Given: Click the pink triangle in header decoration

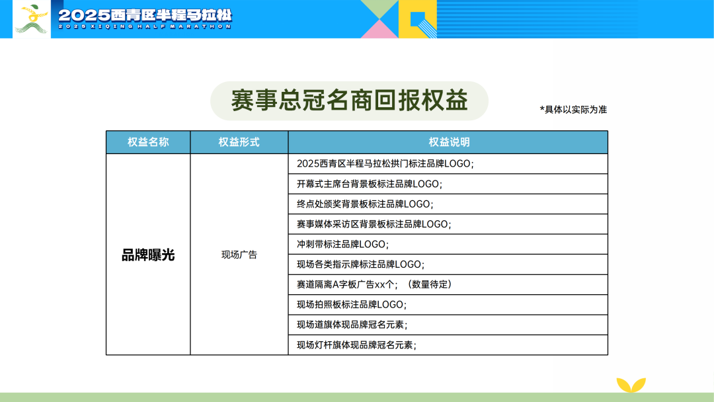Looking at the screenshot, I should click(x=379, y=29).
